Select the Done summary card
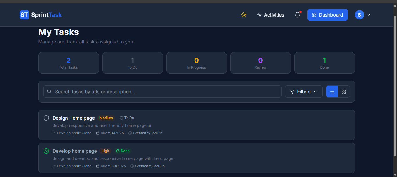The image size is (397, 177). (x=325, y=63)
